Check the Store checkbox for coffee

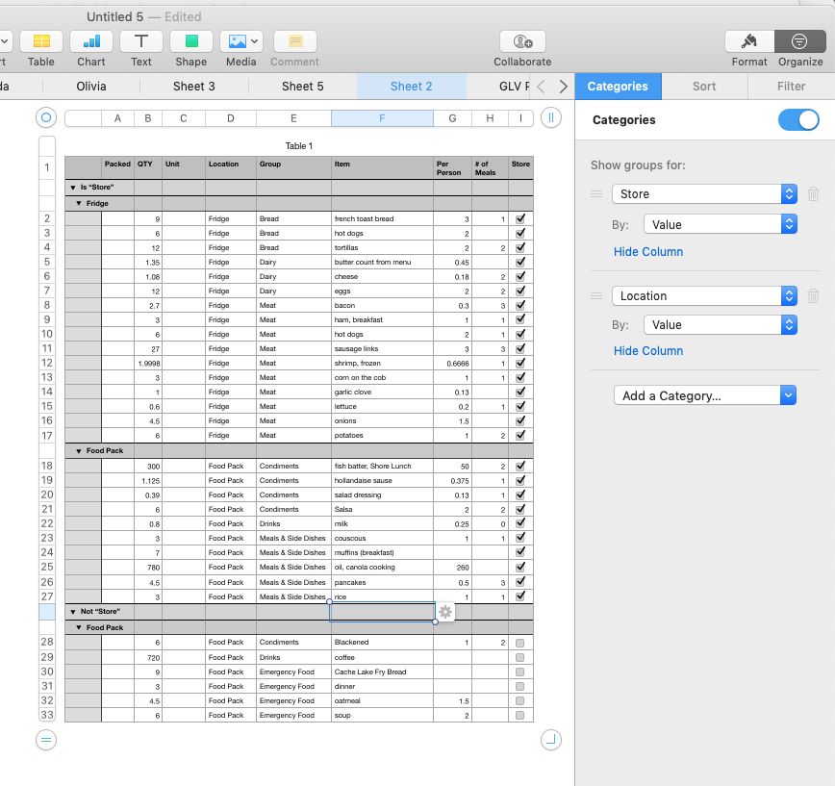[519, 657]
